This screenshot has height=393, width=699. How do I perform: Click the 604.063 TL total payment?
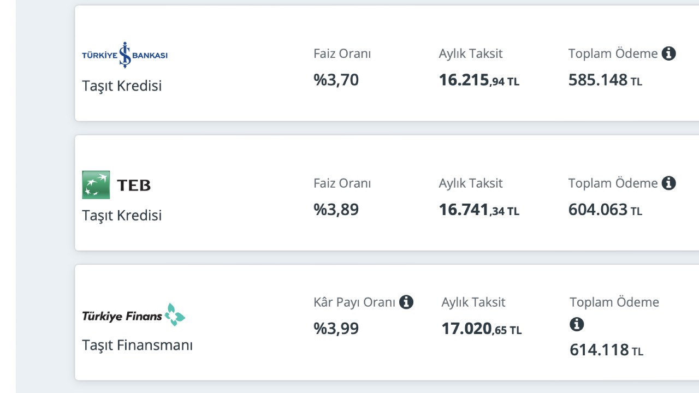point(605,210)
